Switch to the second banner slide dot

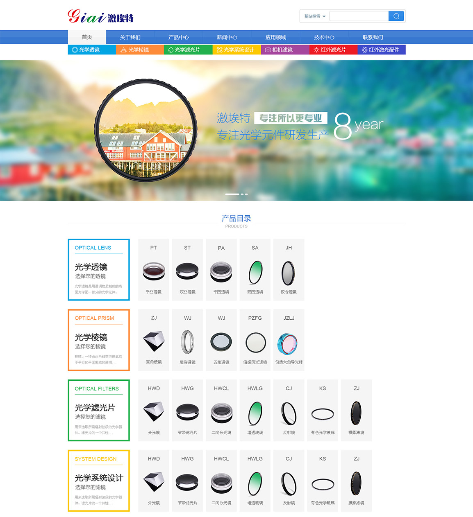coord(242,194)
